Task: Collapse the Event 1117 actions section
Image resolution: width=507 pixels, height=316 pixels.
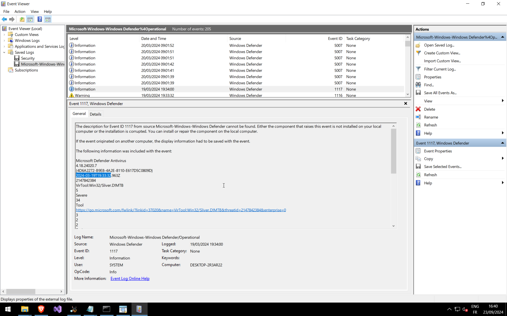Action: coord(503,143)
